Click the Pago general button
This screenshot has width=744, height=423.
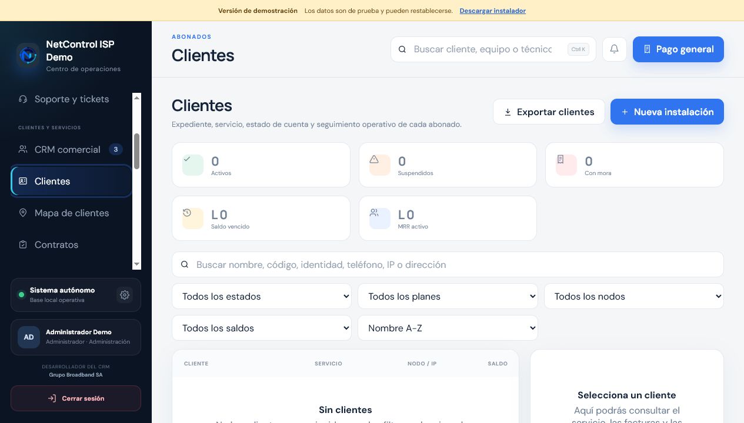[678, 49]
